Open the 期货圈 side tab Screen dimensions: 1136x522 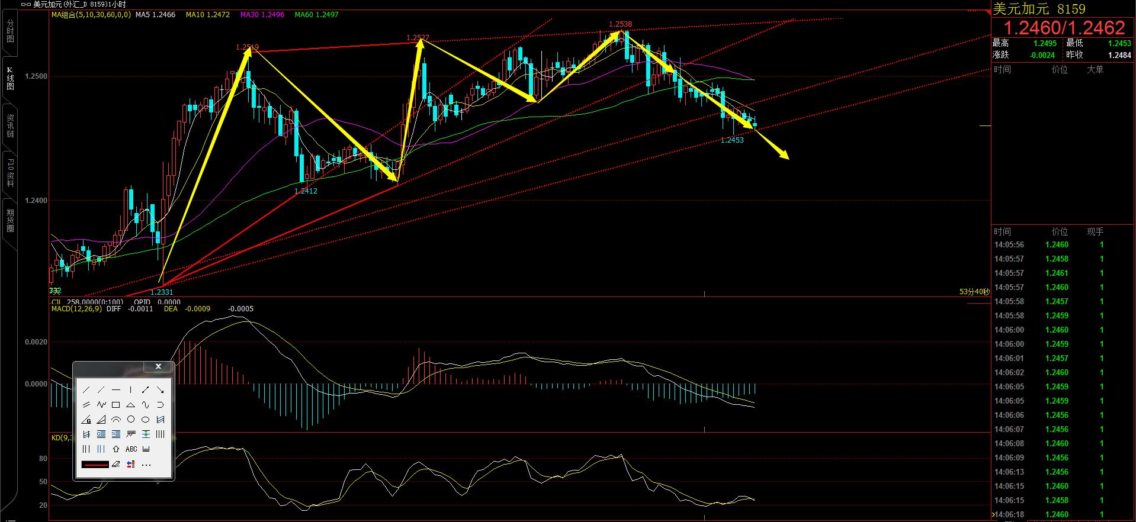click(10, 220)
